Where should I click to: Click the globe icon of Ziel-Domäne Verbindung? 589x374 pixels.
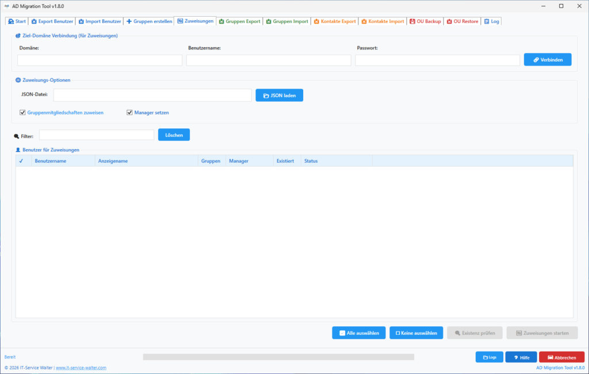click(18, 36)
